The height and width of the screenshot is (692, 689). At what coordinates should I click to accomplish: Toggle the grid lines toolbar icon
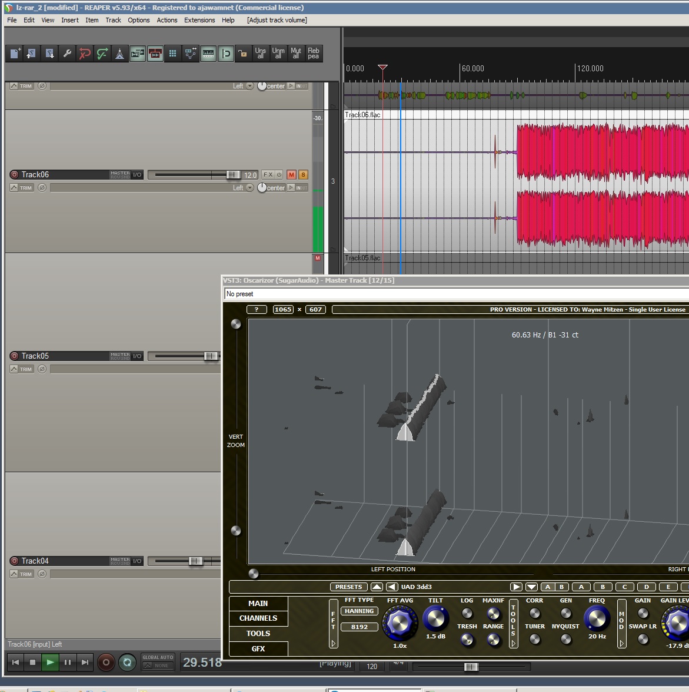pos(173,54)
